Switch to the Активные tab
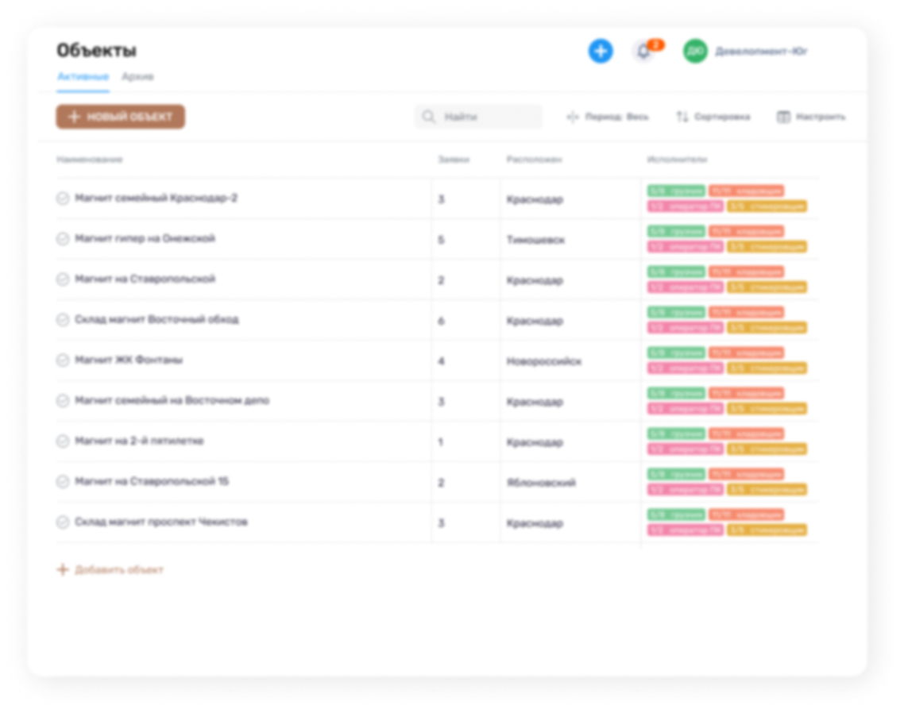 click(x=83, y=77)
